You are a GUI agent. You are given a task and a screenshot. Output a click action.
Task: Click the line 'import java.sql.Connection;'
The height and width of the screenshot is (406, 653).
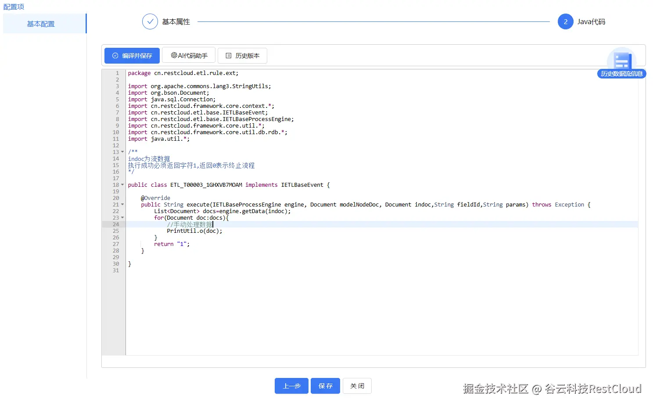172,100
